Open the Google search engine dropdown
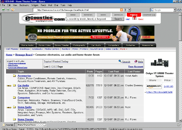Image resolution: width=182 pixels, height=130 pixels. click(x=175, y=10)
